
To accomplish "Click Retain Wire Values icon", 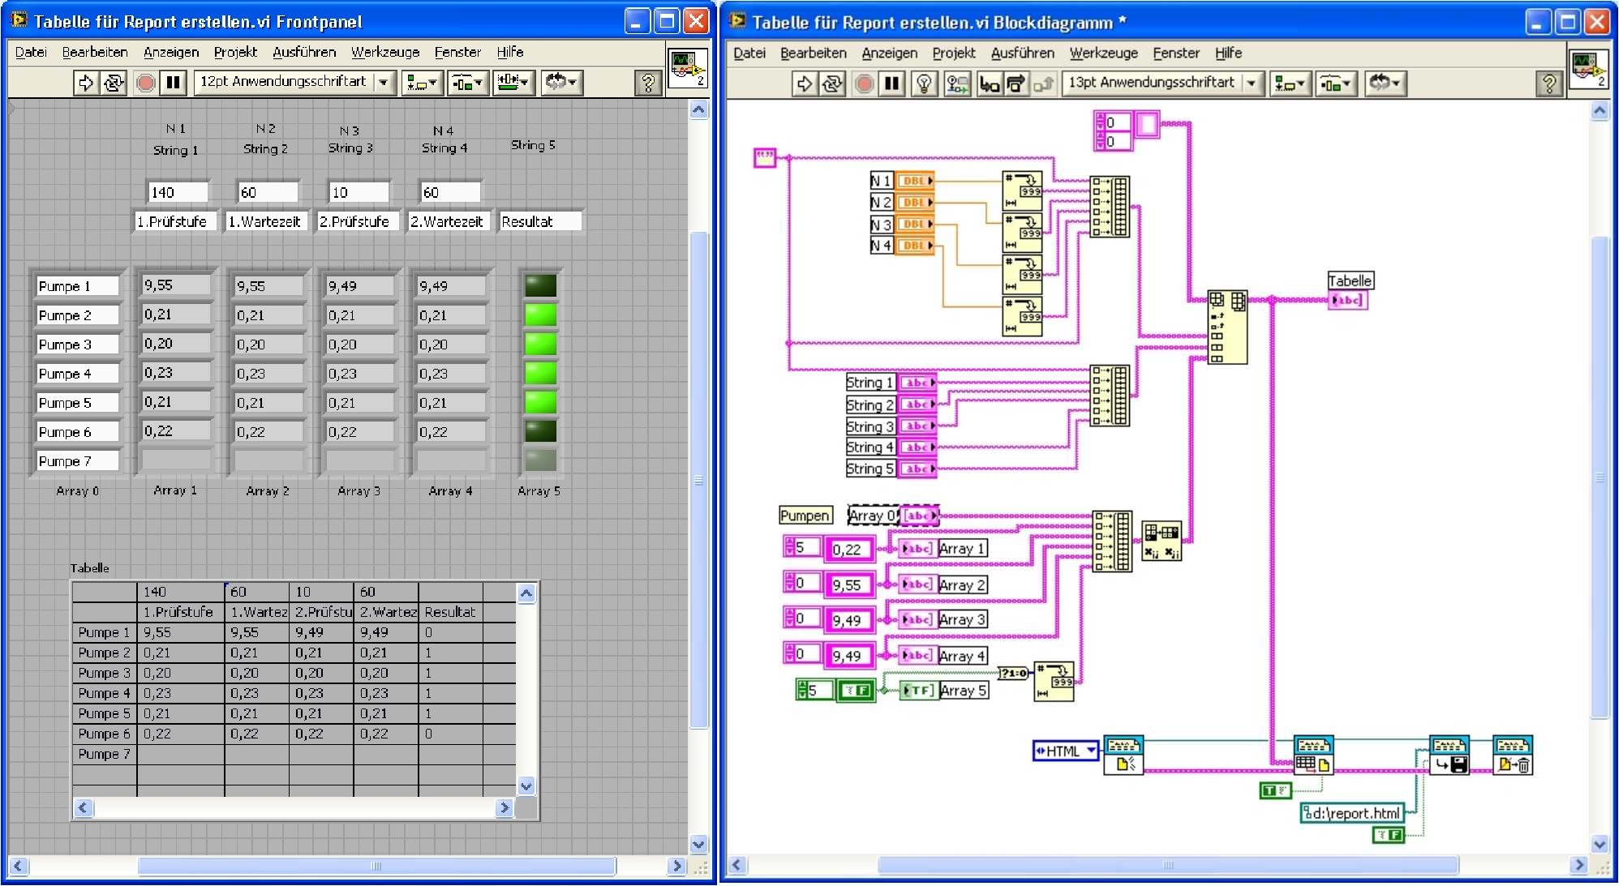I will pos(957,83).
